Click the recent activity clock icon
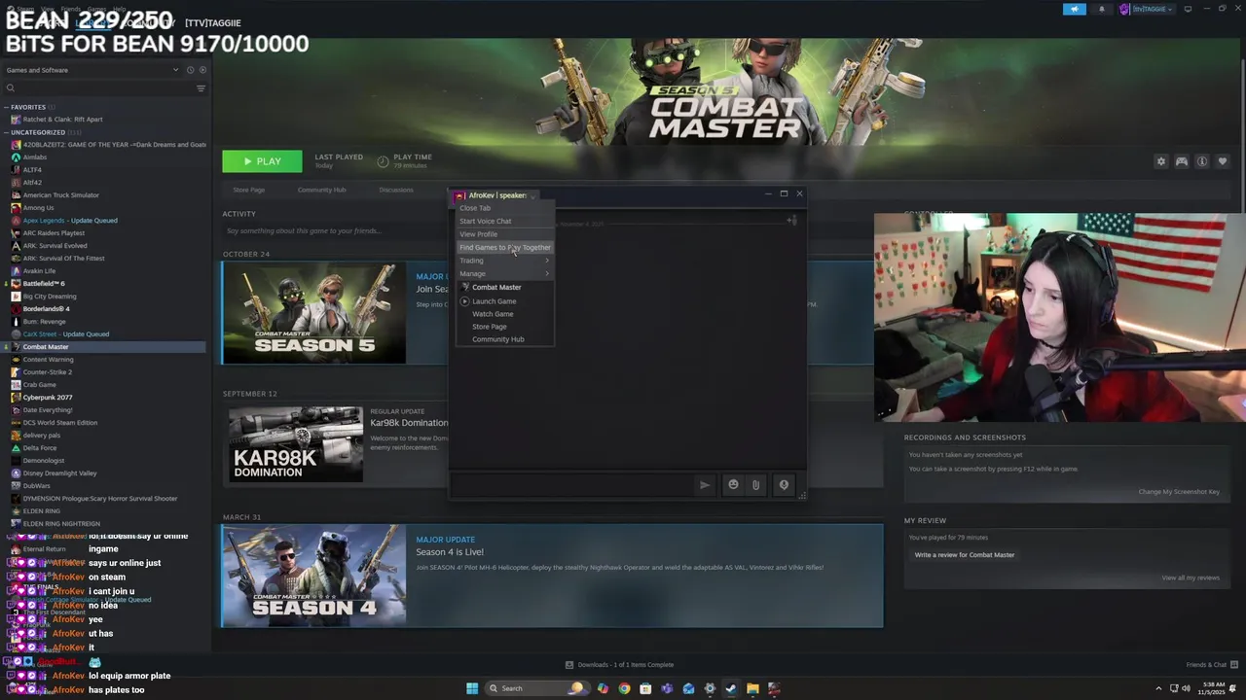Image resolution: width=1246 pixels, height=700 pixels. click(190, 70)
